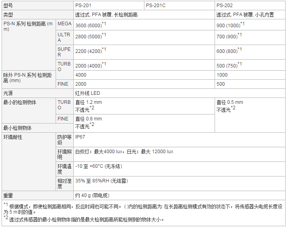The width and height of the screenshot is (288, 227).
Task: Select the MEGA mode row label
Action: tap(65, 24)
